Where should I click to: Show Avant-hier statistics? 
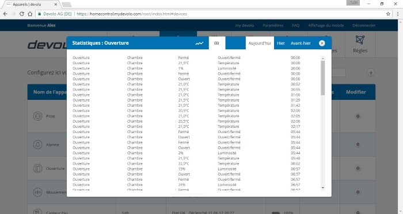click(301, 43)
